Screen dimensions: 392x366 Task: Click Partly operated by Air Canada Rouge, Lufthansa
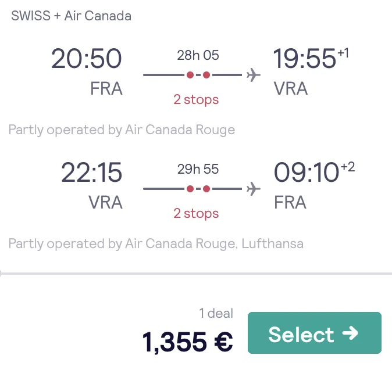[156, 243]
